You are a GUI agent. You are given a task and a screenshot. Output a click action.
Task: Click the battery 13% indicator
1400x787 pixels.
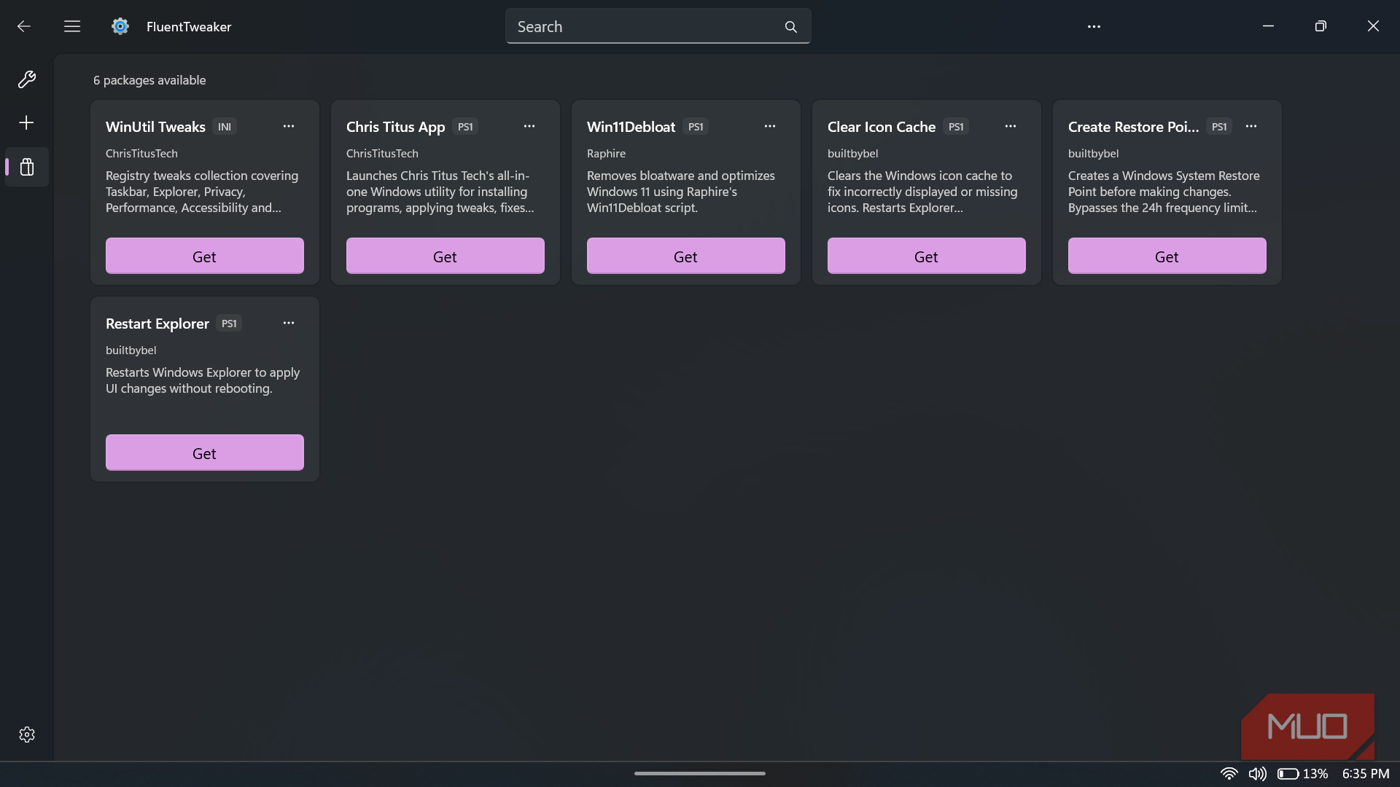[x=1302, y=774]
